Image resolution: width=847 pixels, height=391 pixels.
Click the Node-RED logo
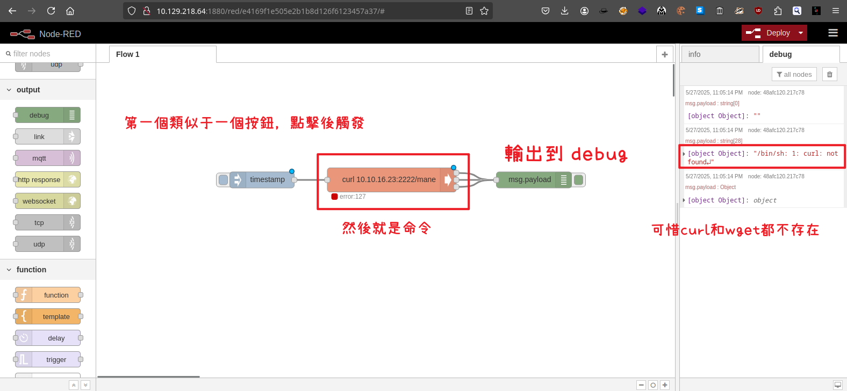point(23,34)
